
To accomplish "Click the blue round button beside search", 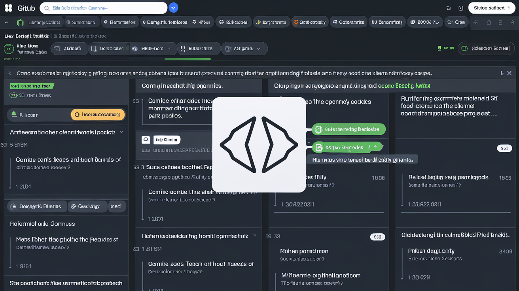I will 173,8.
